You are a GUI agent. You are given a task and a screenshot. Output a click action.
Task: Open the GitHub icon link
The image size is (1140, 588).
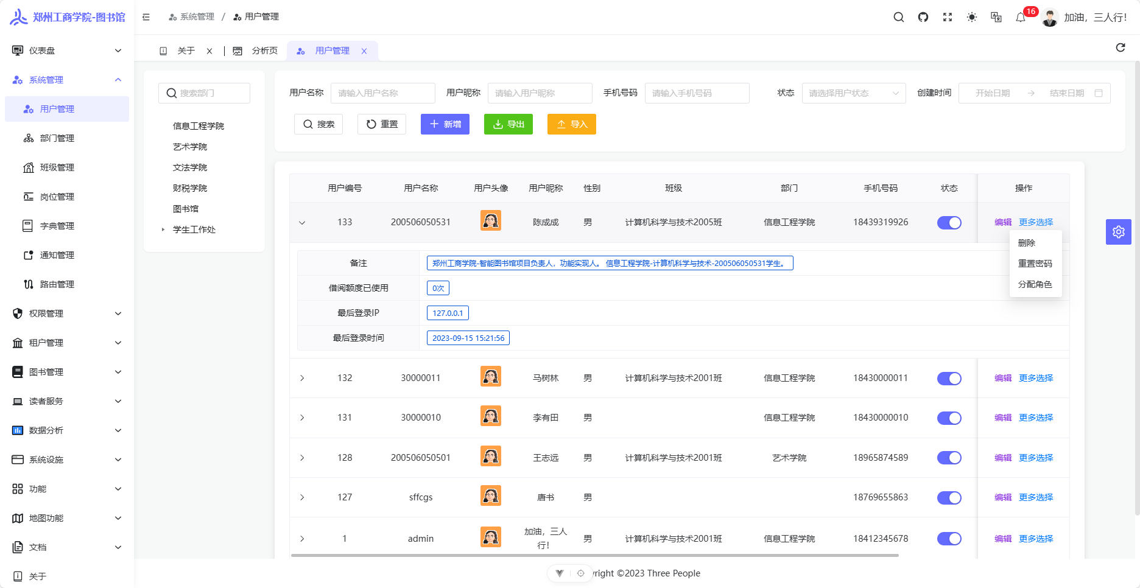pos(923,17)
